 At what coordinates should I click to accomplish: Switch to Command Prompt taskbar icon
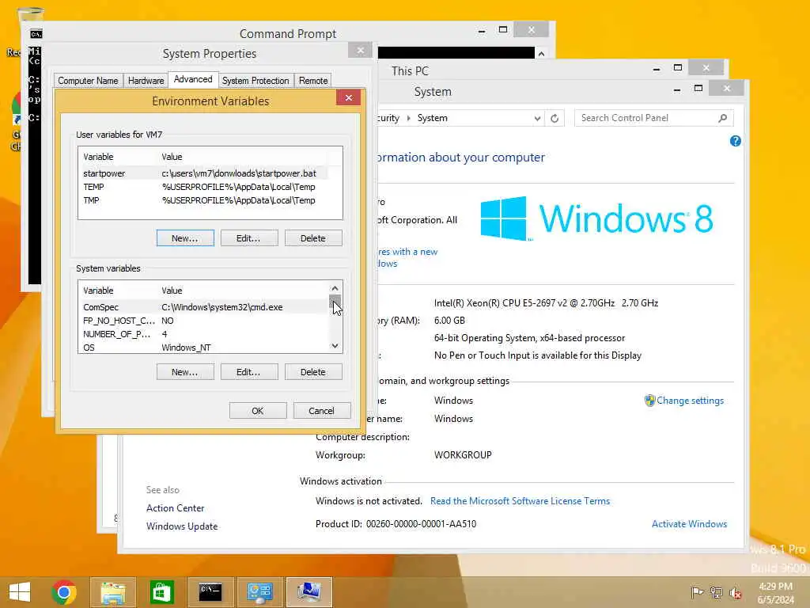click(210, 592)
